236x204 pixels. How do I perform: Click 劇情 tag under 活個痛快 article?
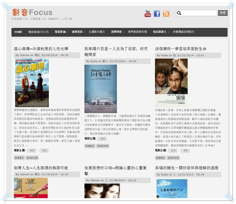(x=173, y=150)
